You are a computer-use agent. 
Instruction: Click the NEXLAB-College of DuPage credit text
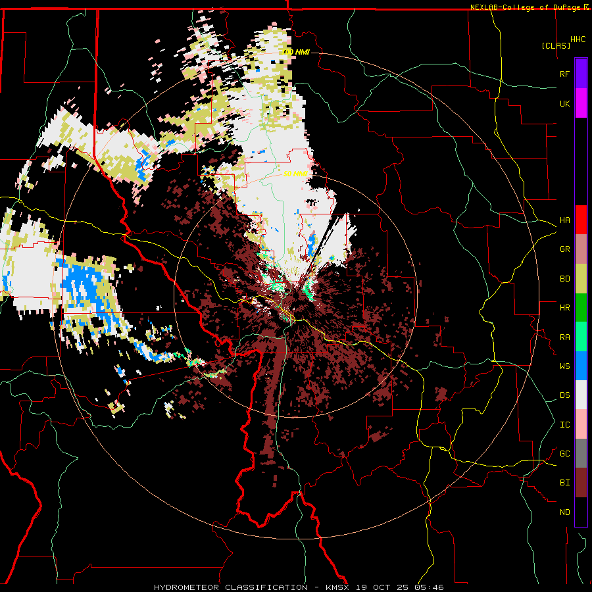527,7
